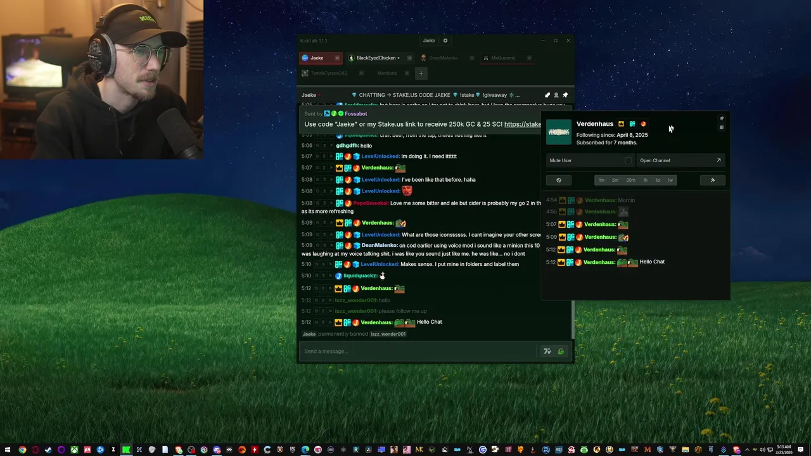Click gdhgdfh username in chat
The image size is (811, 456).
click(347, 146)
